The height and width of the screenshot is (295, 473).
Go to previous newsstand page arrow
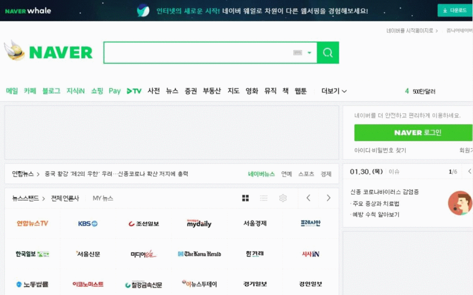coord(309,198)
